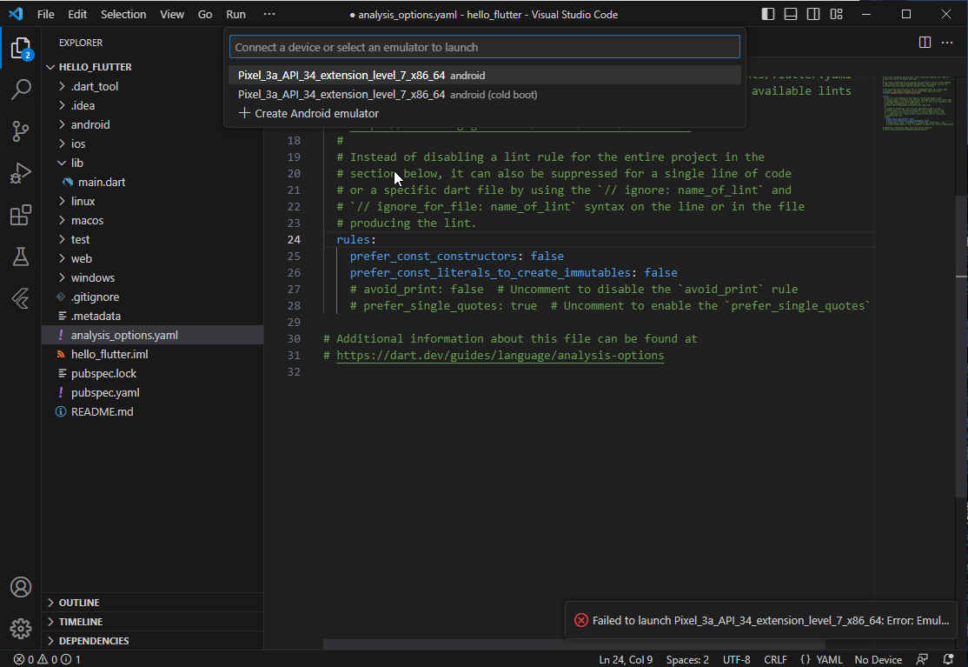Open the View menu
Image resolution: width=968 pixels, height=667 pixels.
[x=172, y=14]
